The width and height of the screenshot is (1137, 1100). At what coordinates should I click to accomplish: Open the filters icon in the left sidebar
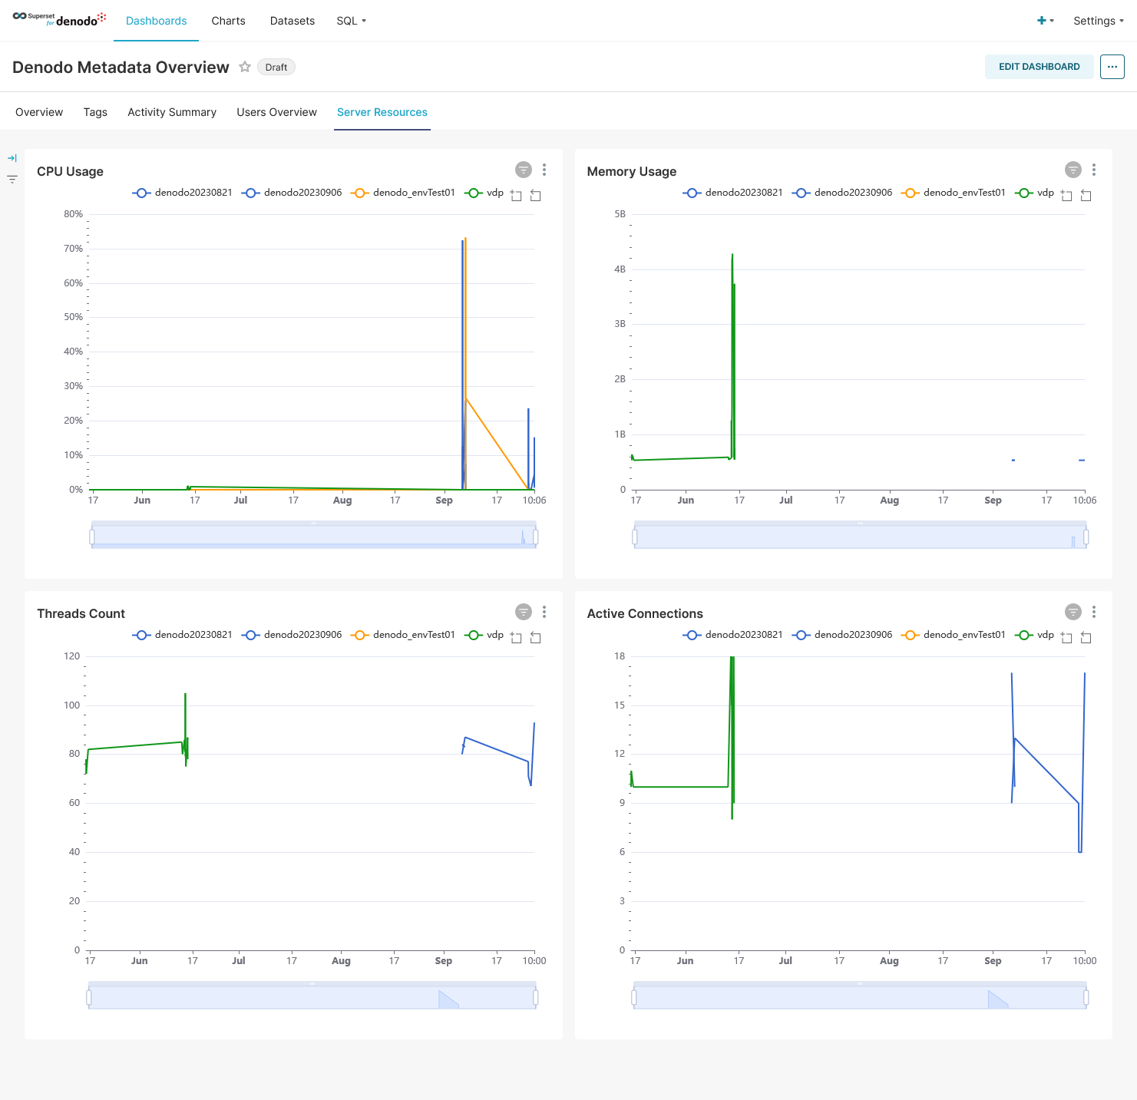coord(12,179)
